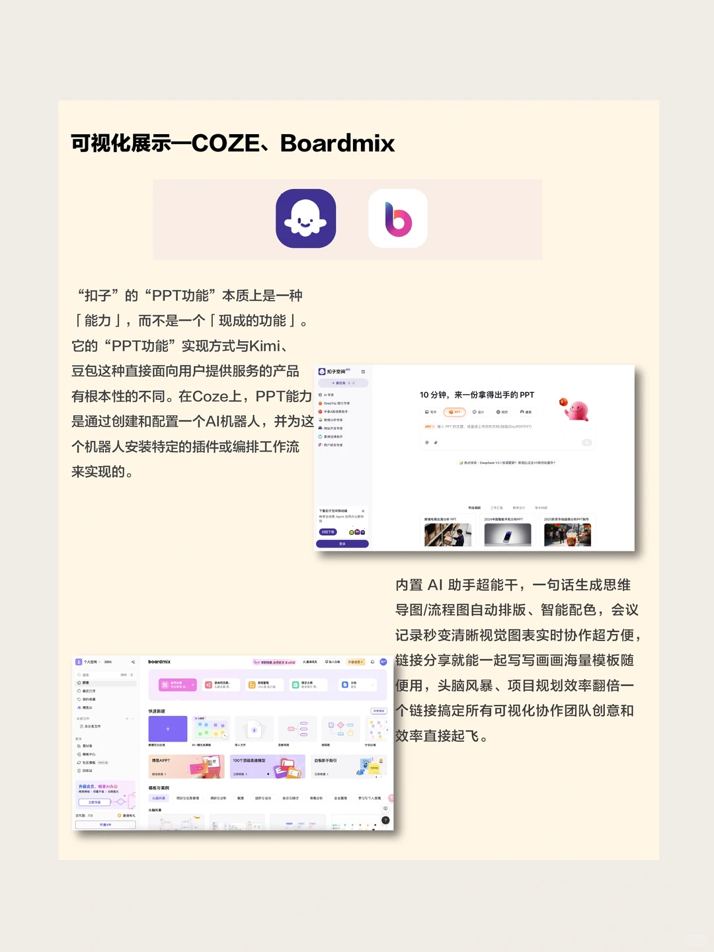Screen dimensions: 714x952
Task: Click the 开通VIP button in Boardmix
Action: (106, 824)
